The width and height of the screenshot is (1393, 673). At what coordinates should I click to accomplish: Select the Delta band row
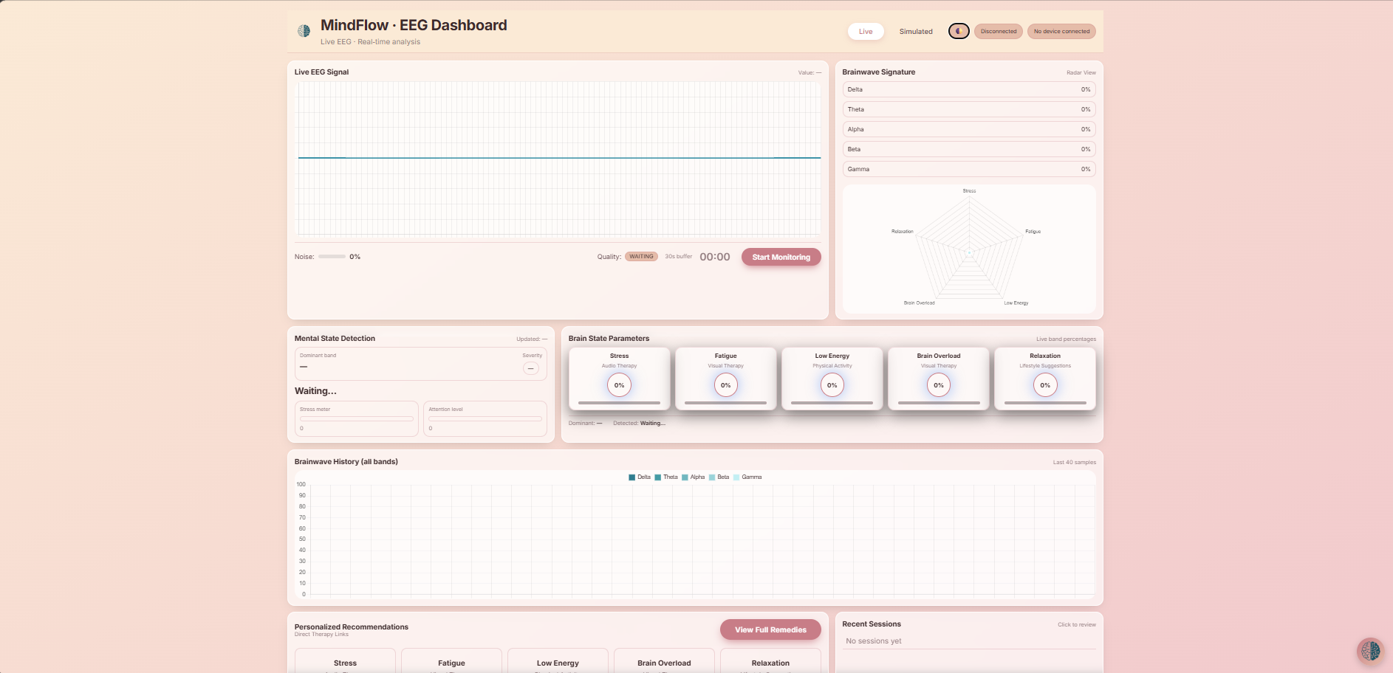tap(969, 89)
